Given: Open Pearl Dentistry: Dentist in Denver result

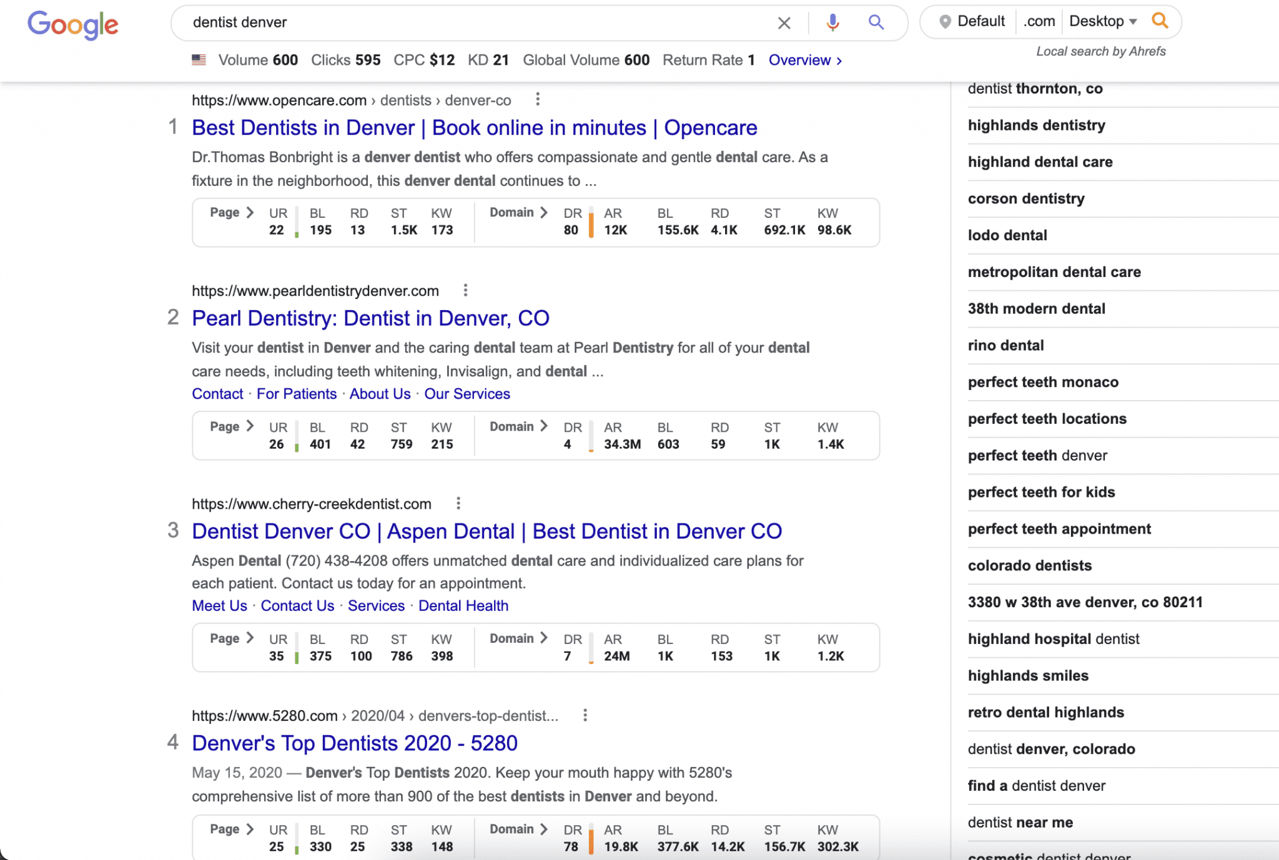Looking at the screenshot, I should point(370,318).
